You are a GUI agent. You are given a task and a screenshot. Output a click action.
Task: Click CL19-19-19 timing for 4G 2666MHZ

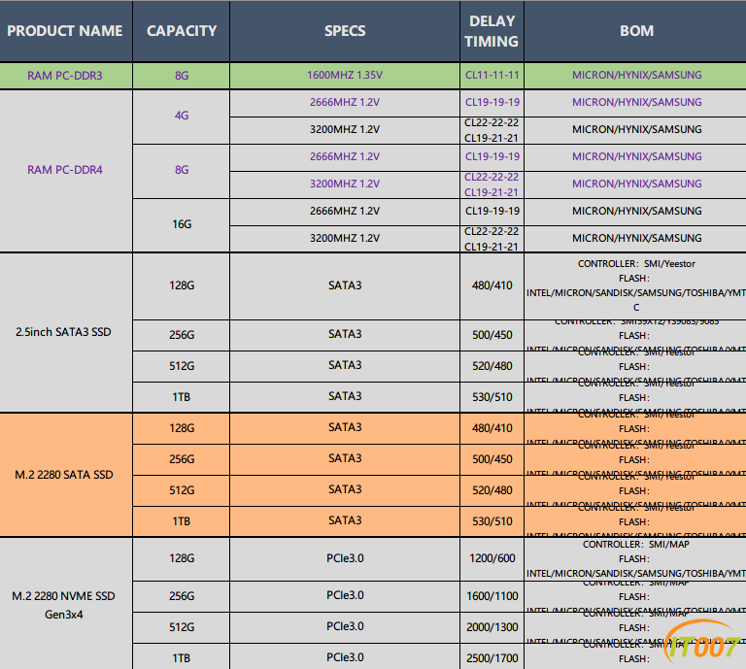click(492, 102)
